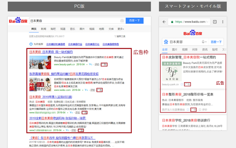236x148 pixels.
Task: Click the V2 badge in the www3 result
Action: (x=67, y=130)
